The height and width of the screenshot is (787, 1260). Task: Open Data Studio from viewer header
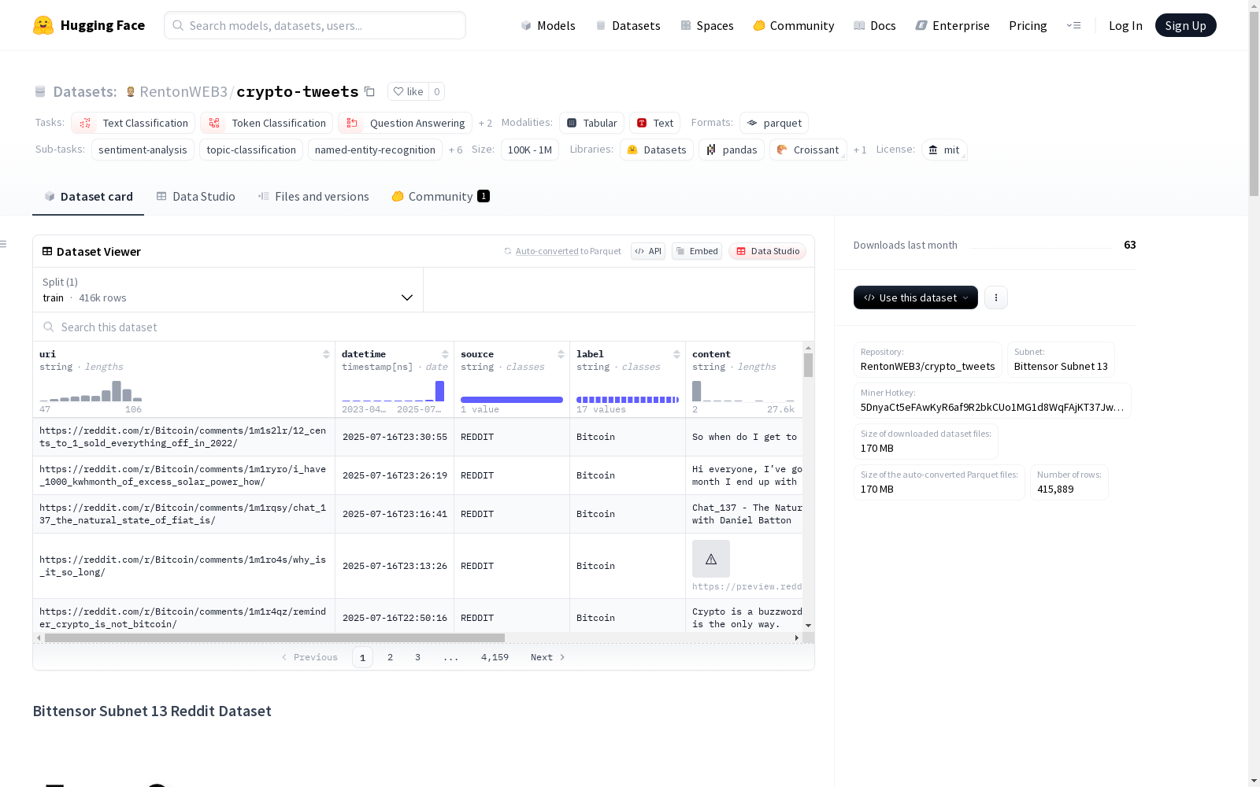click(768, 251)
